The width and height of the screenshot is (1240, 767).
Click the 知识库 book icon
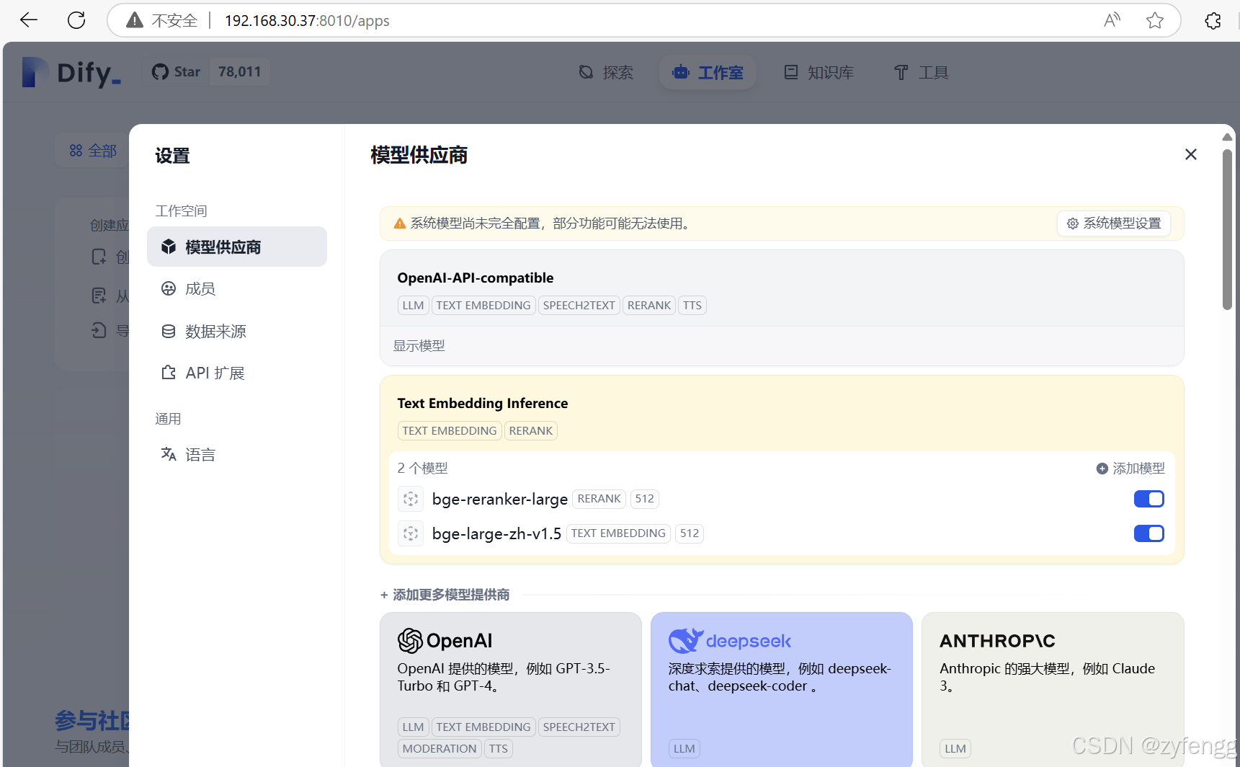(x=791, y=72)
